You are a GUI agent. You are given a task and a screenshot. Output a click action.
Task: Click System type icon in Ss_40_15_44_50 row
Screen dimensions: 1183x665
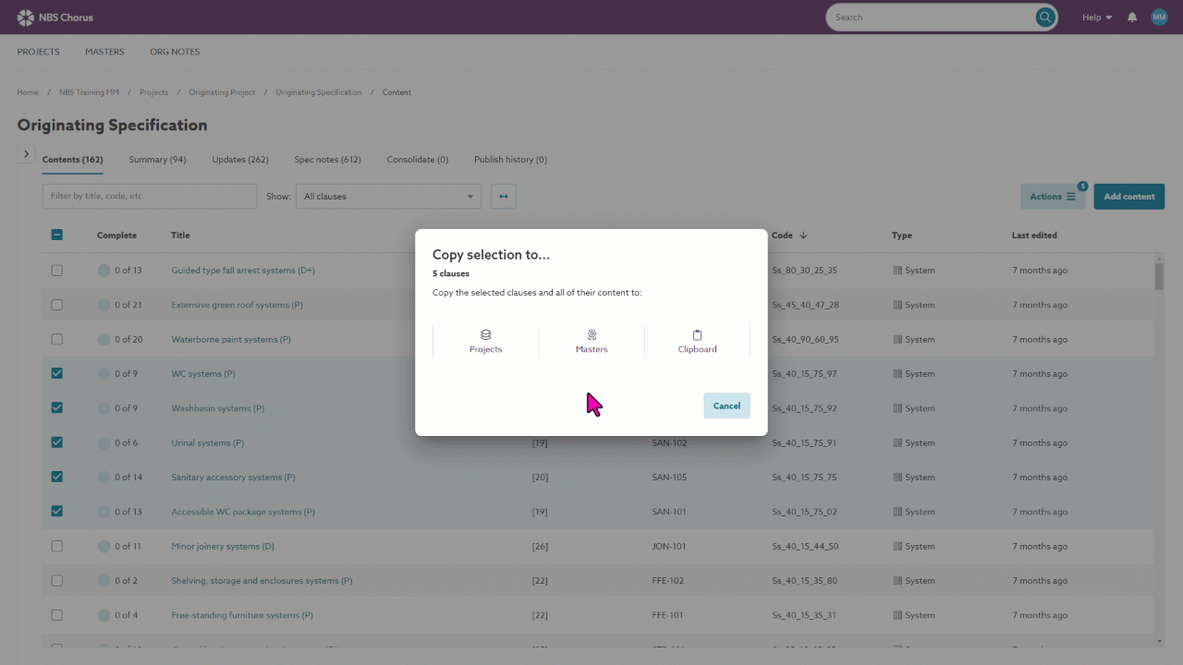(896, 546)
